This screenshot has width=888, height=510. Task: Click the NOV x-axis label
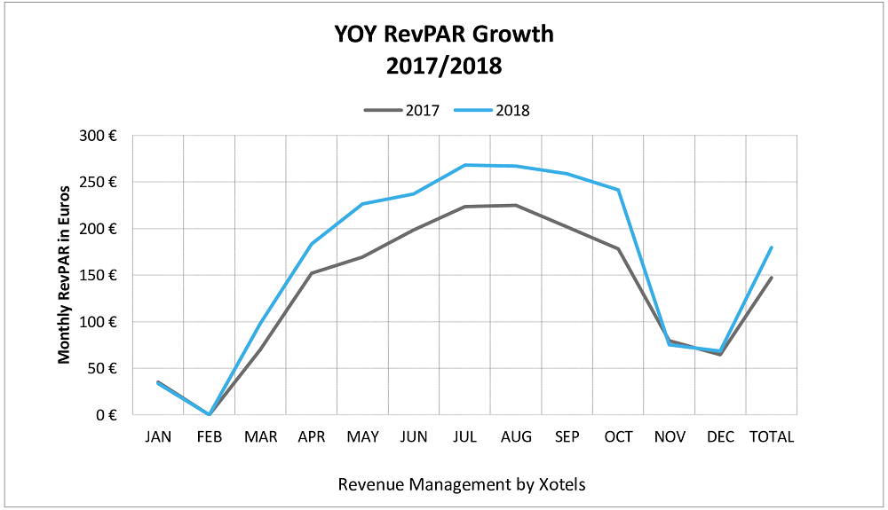[670, 437]
